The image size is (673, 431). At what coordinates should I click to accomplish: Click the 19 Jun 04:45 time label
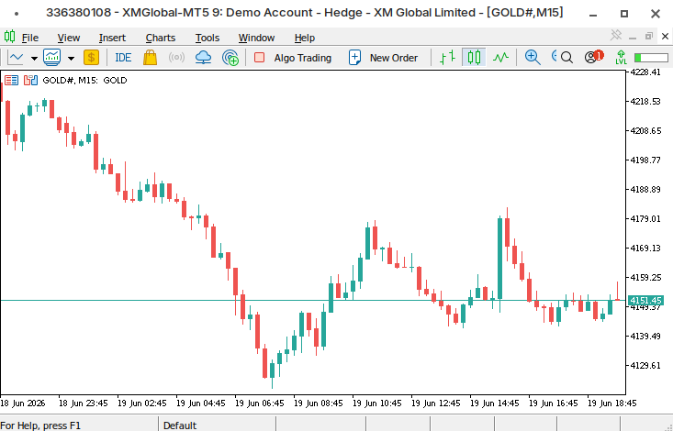click(x=200, y=403)
